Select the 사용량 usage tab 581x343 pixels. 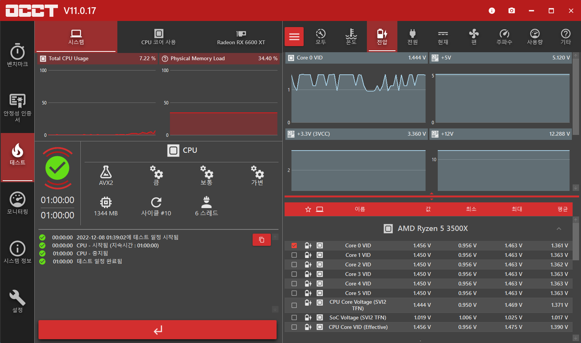click(x=535, y=37)
